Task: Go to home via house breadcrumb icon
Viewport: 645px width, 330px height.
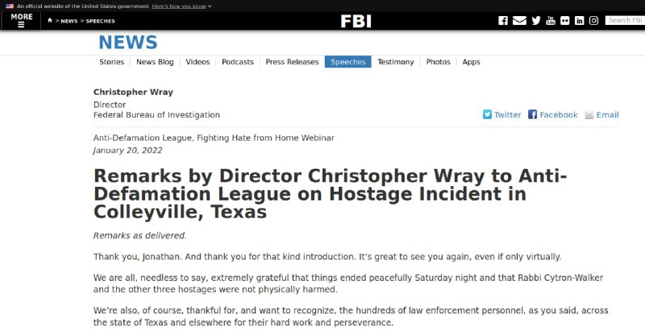Action: (x=50, y=20)
